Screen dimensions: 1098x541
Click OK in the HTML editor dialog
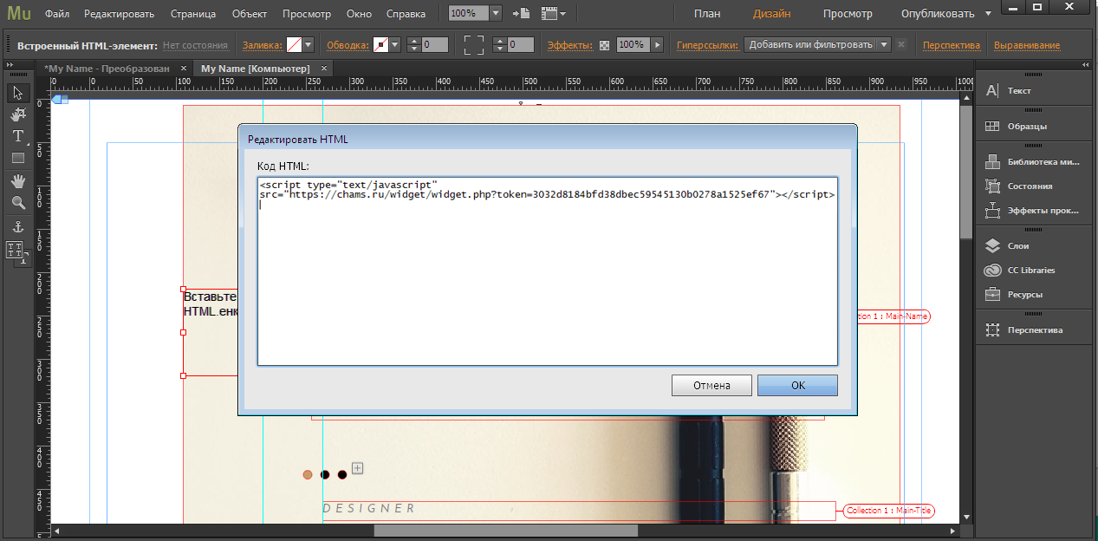pos(797,386)
